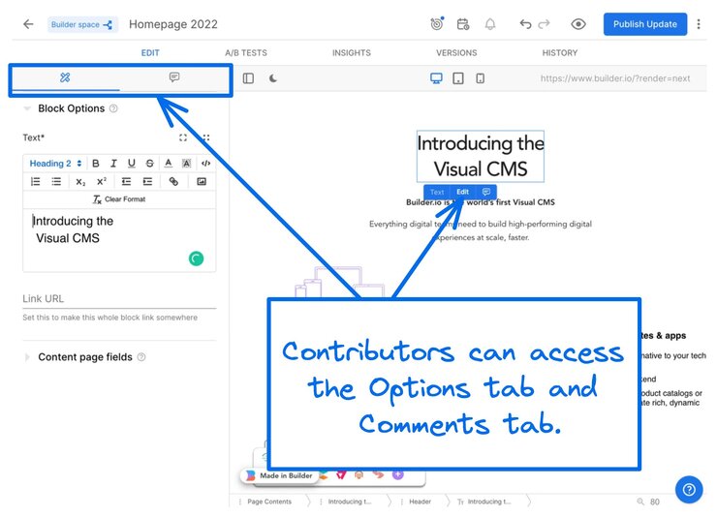Open the HISTORY tab
The image size is (717, 517).
pyautogui.click(x=560, y=53)
